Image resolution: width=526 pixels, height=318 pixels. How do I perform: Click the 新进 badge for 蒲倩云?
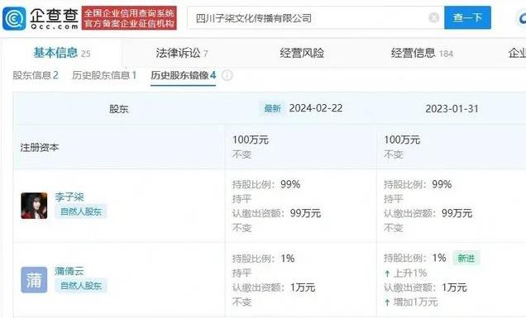[466, 259]
